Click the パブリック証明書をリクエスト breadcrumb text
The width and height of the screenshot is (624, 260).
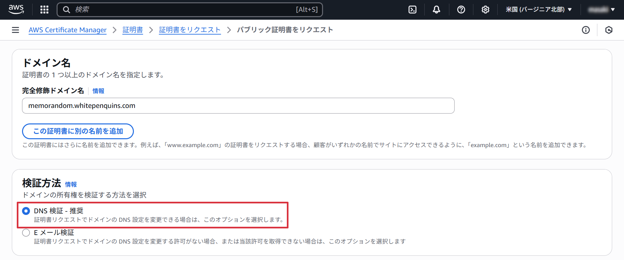[x=285, y=30]
